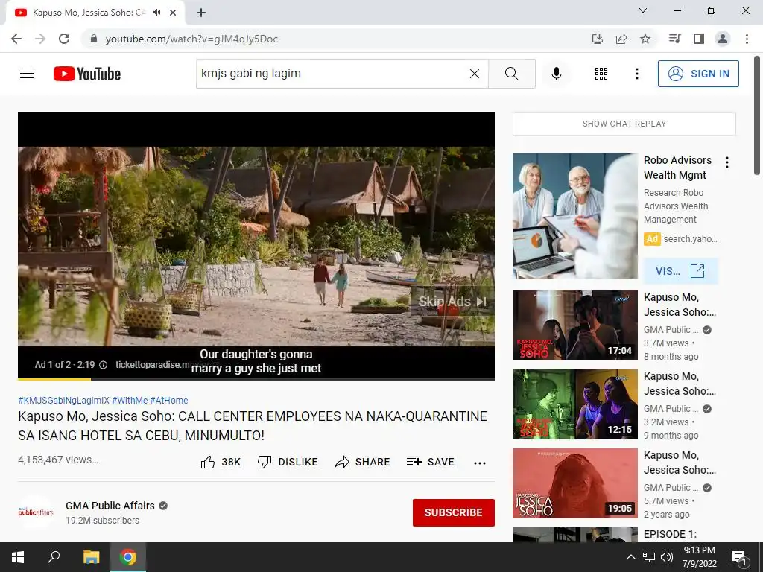Play the suggested 19:05 video thumbnail
763x572 pixels.
pyautogui.click(x=574, y=483)
